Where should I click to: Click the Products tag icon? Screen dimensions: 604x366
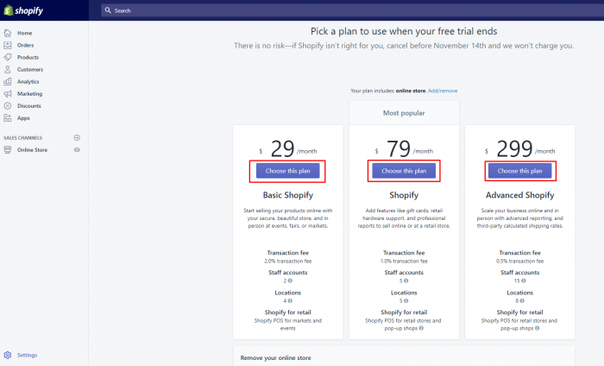[x=7, y=57]
